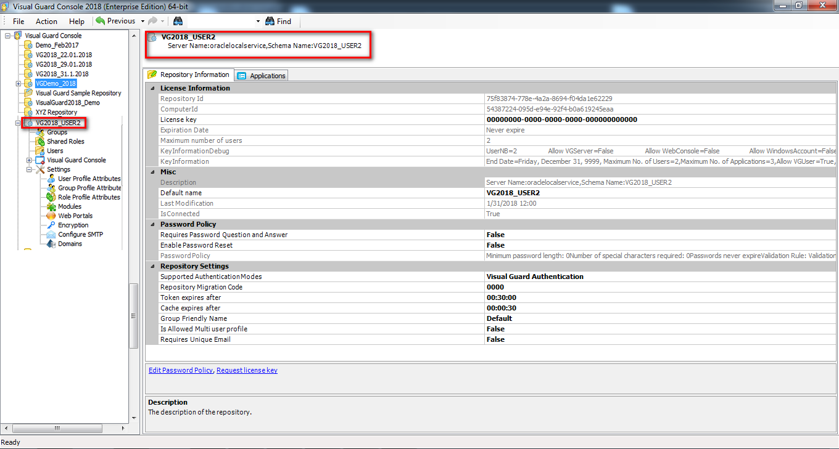Click the Request license key link
The image size is (839, 449).
(x=247, y=370)
